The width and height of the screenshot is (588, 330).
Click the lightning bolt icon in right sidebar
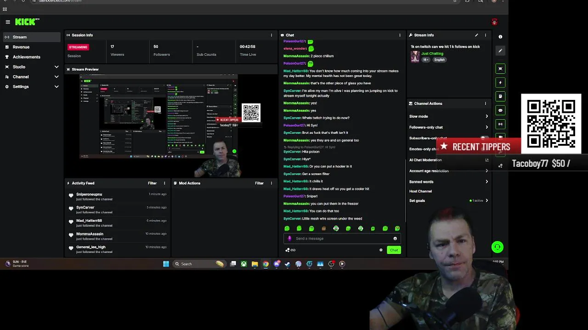[x=500, y=82]
